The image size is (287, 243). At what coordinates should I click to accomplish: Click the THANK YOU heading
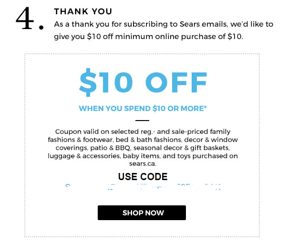pos(83,11)
